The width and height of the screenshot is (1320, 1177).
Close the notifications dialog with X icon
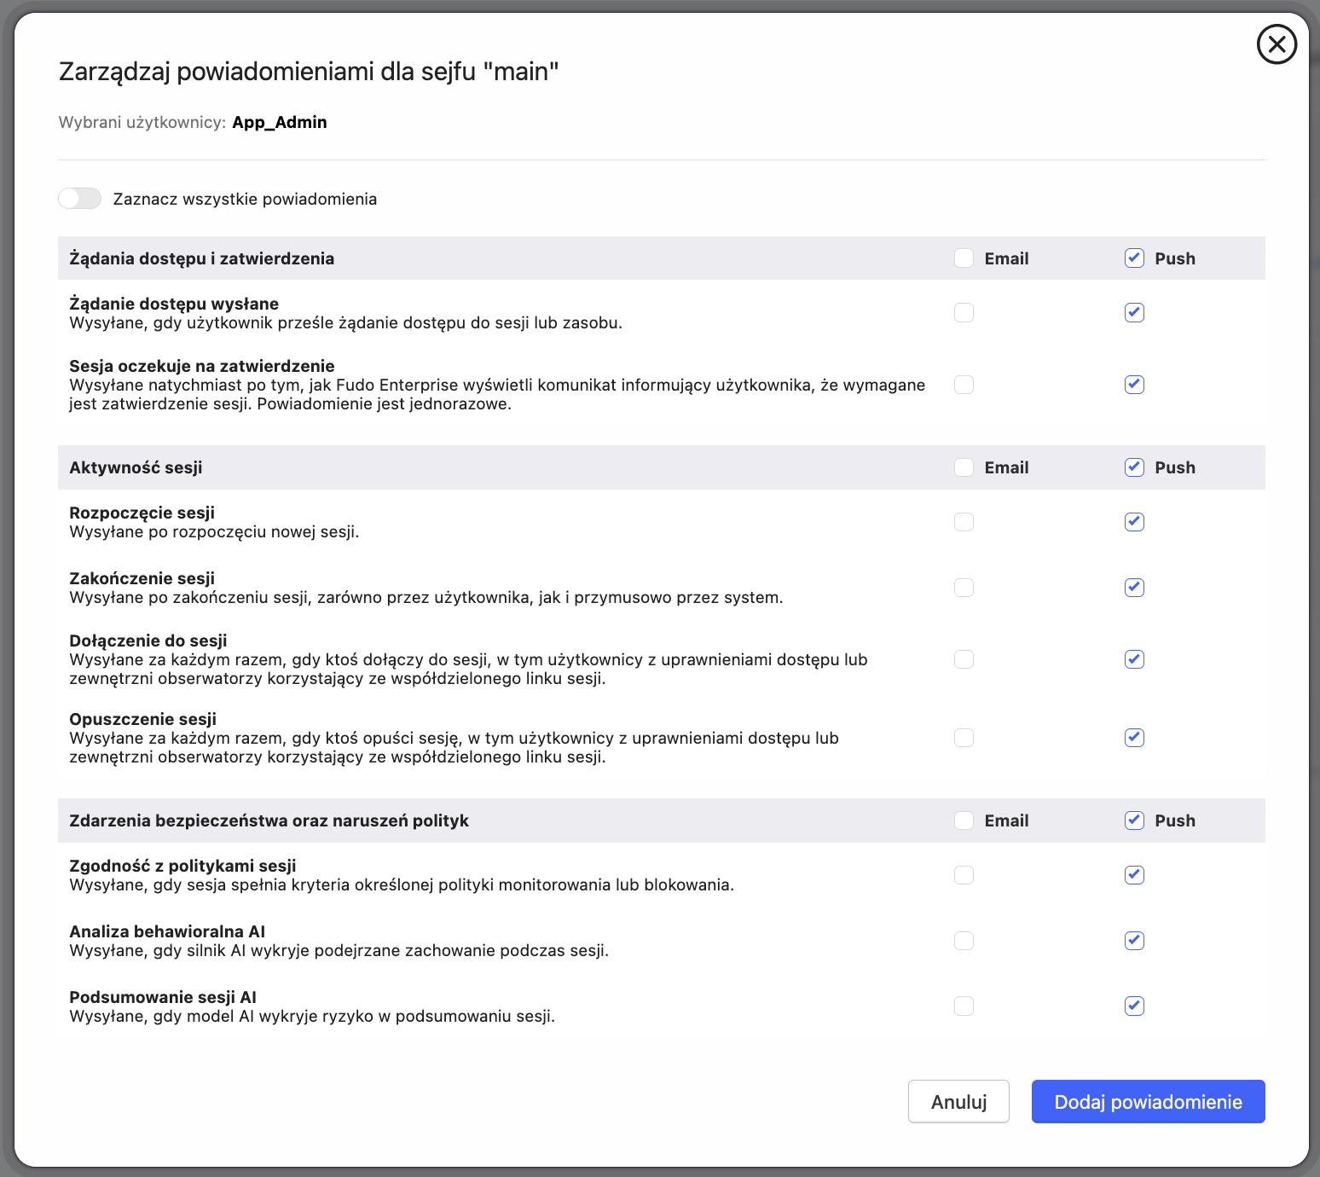coord(1277,44)
